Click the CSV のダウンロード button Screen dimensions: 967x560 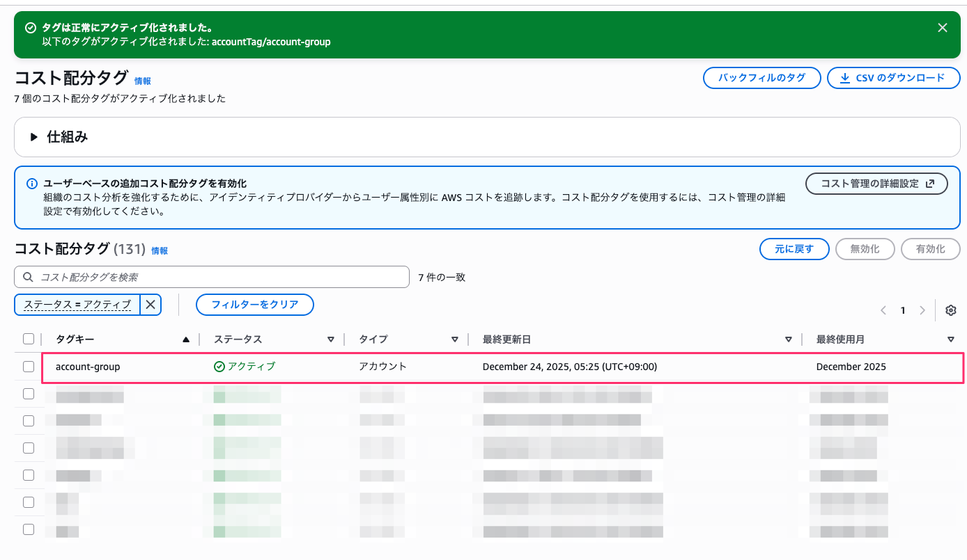pos(893,78)
